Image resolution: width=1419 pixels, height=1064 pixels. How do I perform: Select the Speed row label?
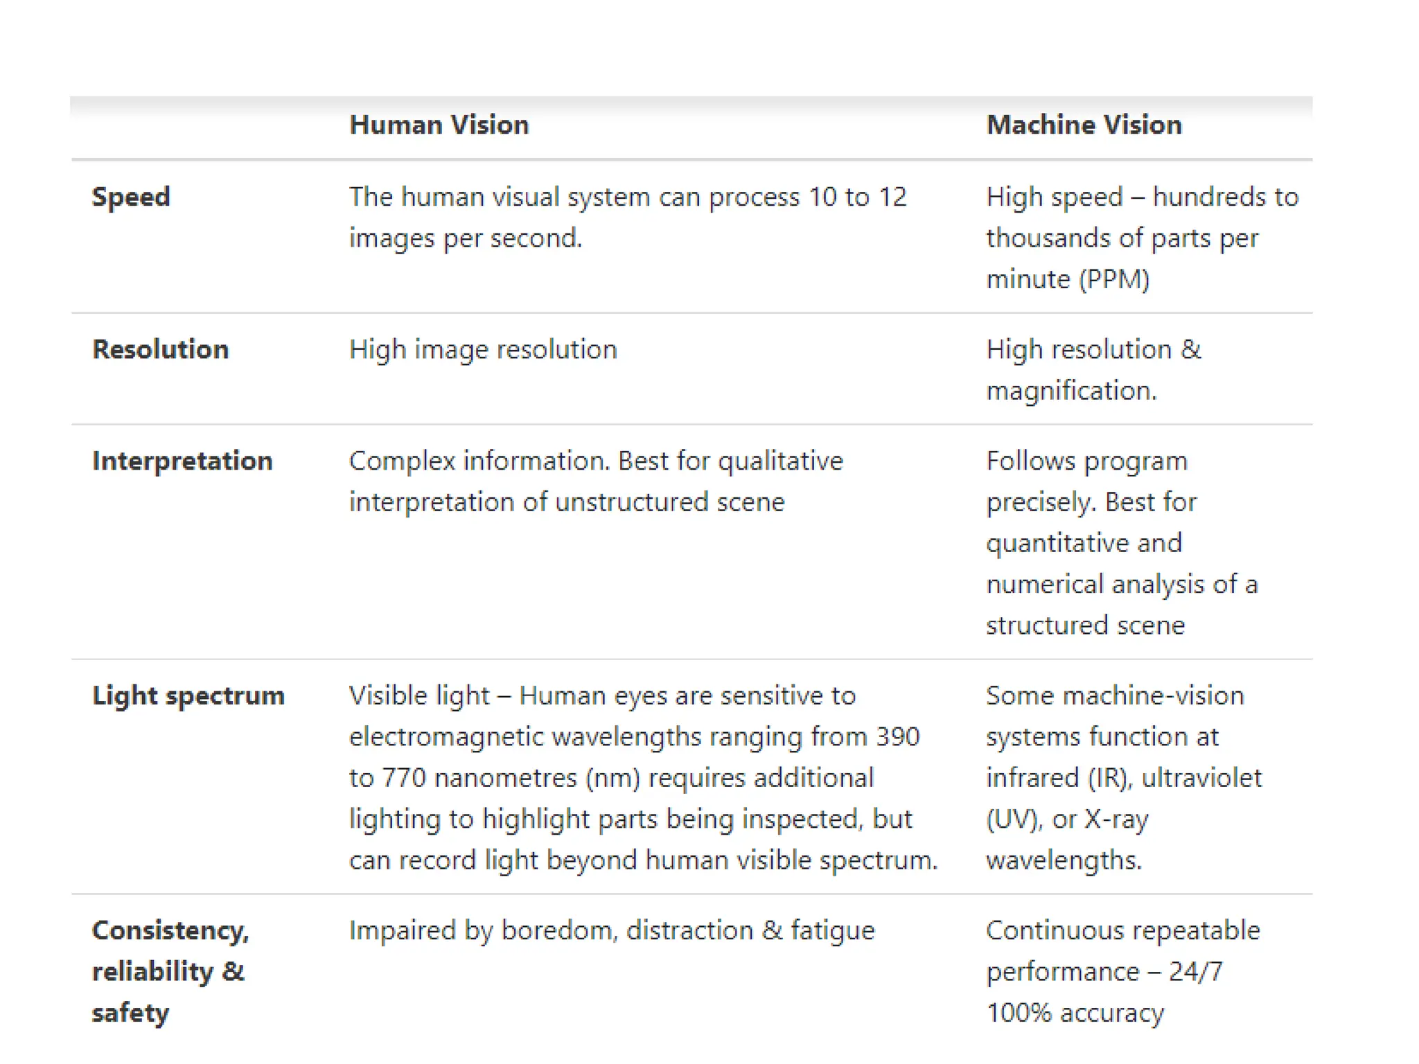point(131,197)
